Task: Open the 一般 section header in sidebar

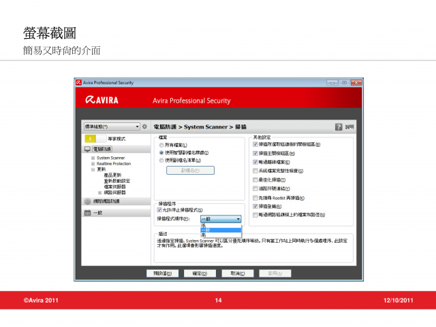Action: pyautogui.click(x=116, y=213)
